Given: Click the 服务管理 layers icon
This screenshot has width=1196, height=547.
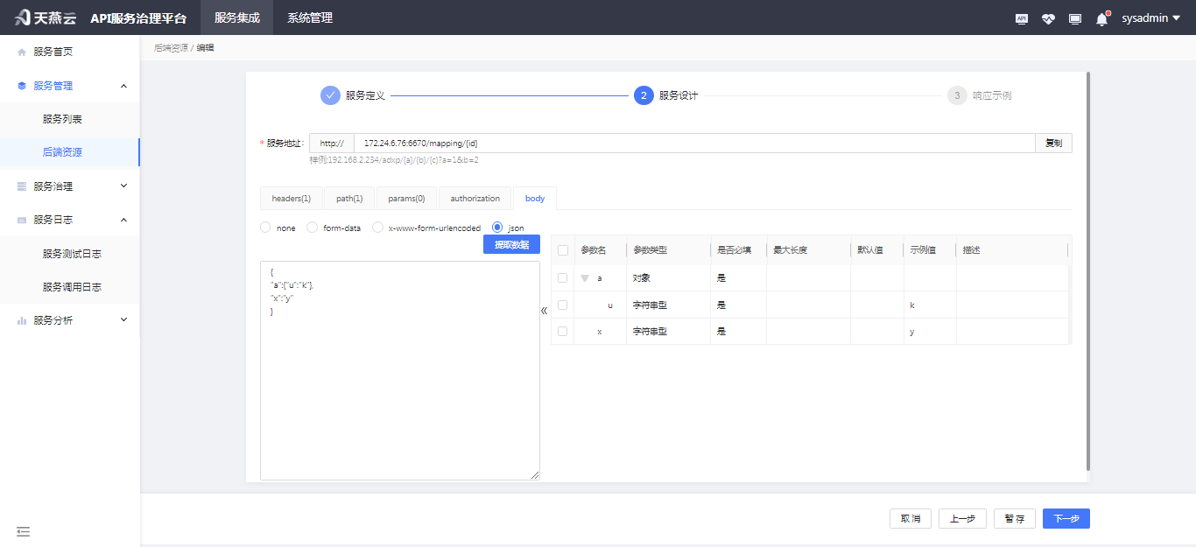Looking at the screenshot, I should coord(22,86).
